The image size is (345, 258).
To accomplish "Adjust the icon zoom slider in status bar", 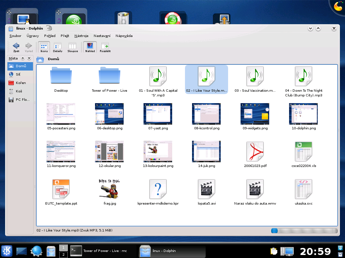I will pyautogui.click(x=275, y=230).
